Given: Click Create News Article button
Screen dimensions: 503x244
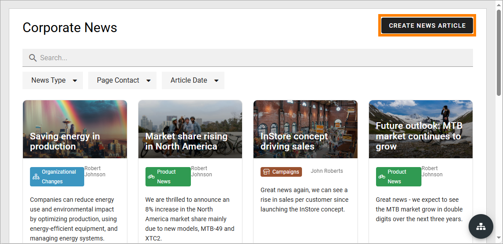Looking at the screenshot, I should click(427, 25).
